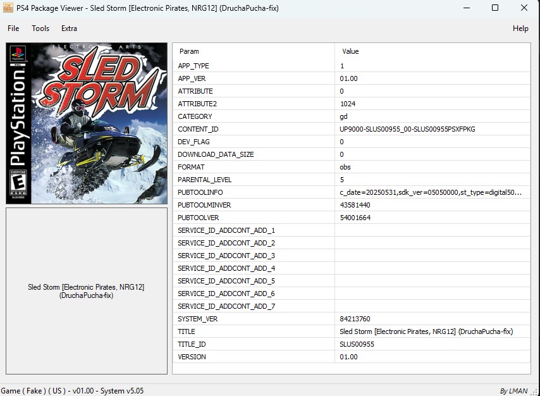Click the 54001664 value

355,218
